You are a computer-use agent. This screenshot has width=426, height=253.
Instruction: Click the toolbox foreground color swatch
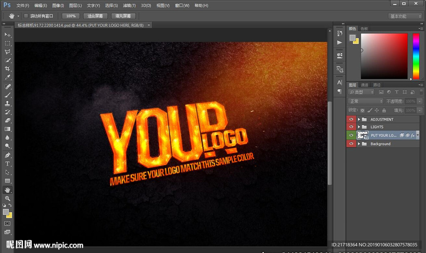click(x=6, y=212)
